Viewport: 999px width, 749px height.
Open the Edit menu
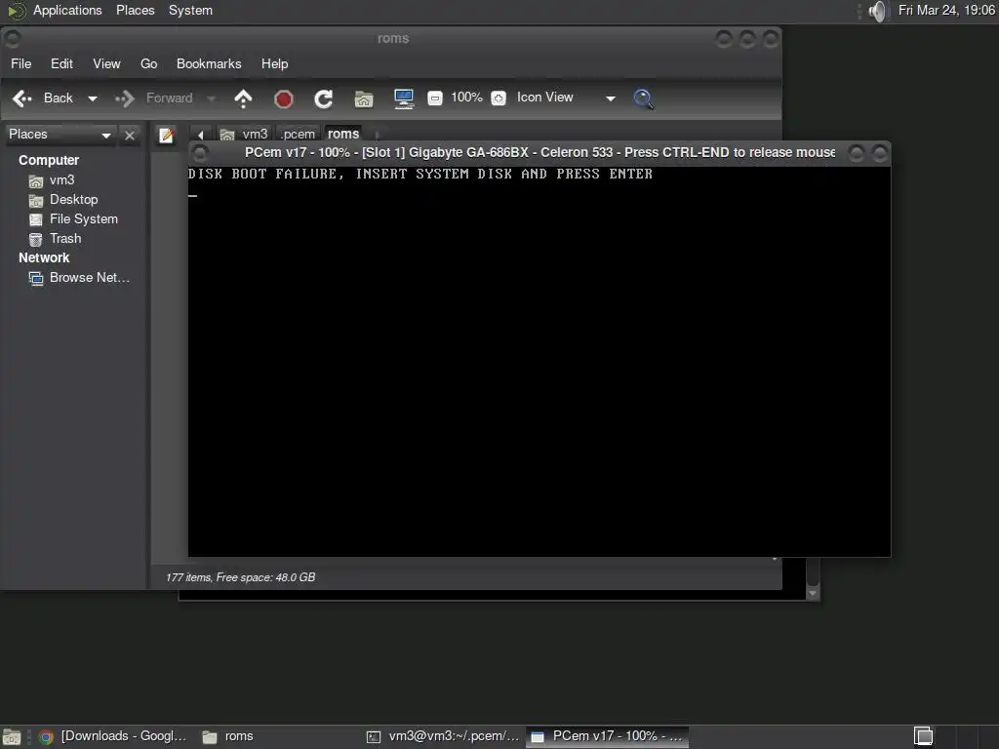(x=61, y=63)
